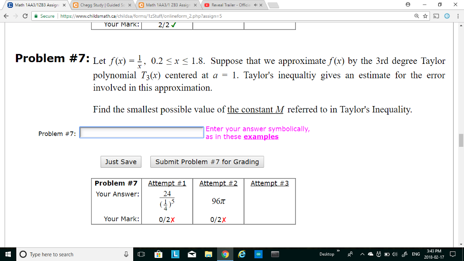The height and width of the screenshot is (261, 464).
Task: Open the volume control in the taskbar
Action: tap(394, 254)
